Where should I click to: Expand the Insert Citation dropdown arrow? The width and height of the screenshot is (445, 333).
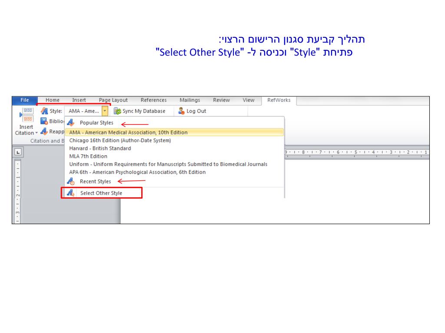(x=37, y=133)
